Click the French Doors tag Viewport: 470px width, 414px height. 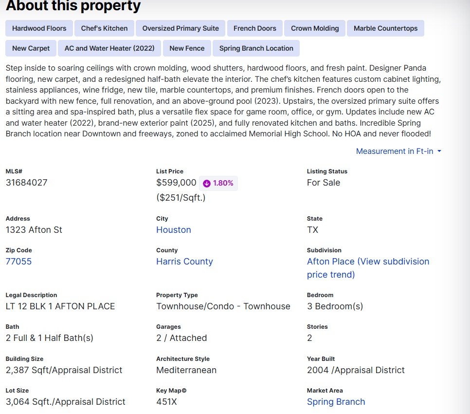tap(255, 28)
